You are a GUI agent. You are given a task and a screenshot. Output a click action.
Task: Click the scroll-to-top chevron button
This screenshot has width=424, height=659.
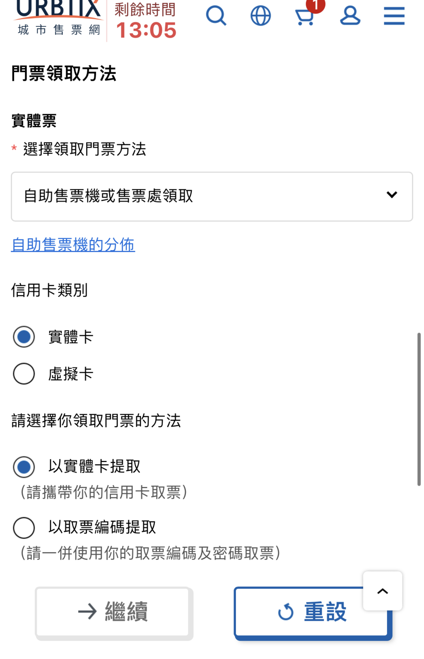(383, 591)
